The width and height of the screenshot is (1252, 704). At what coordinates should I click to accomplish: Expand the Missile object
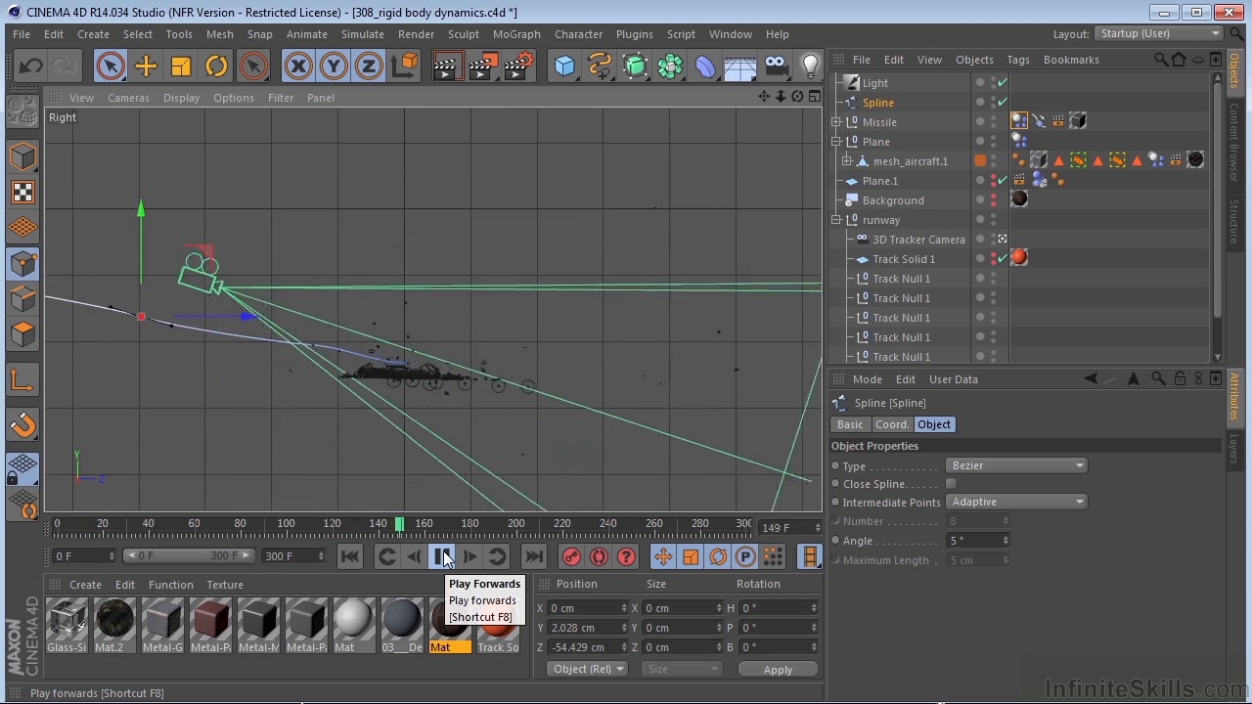(x=836, y=122)
